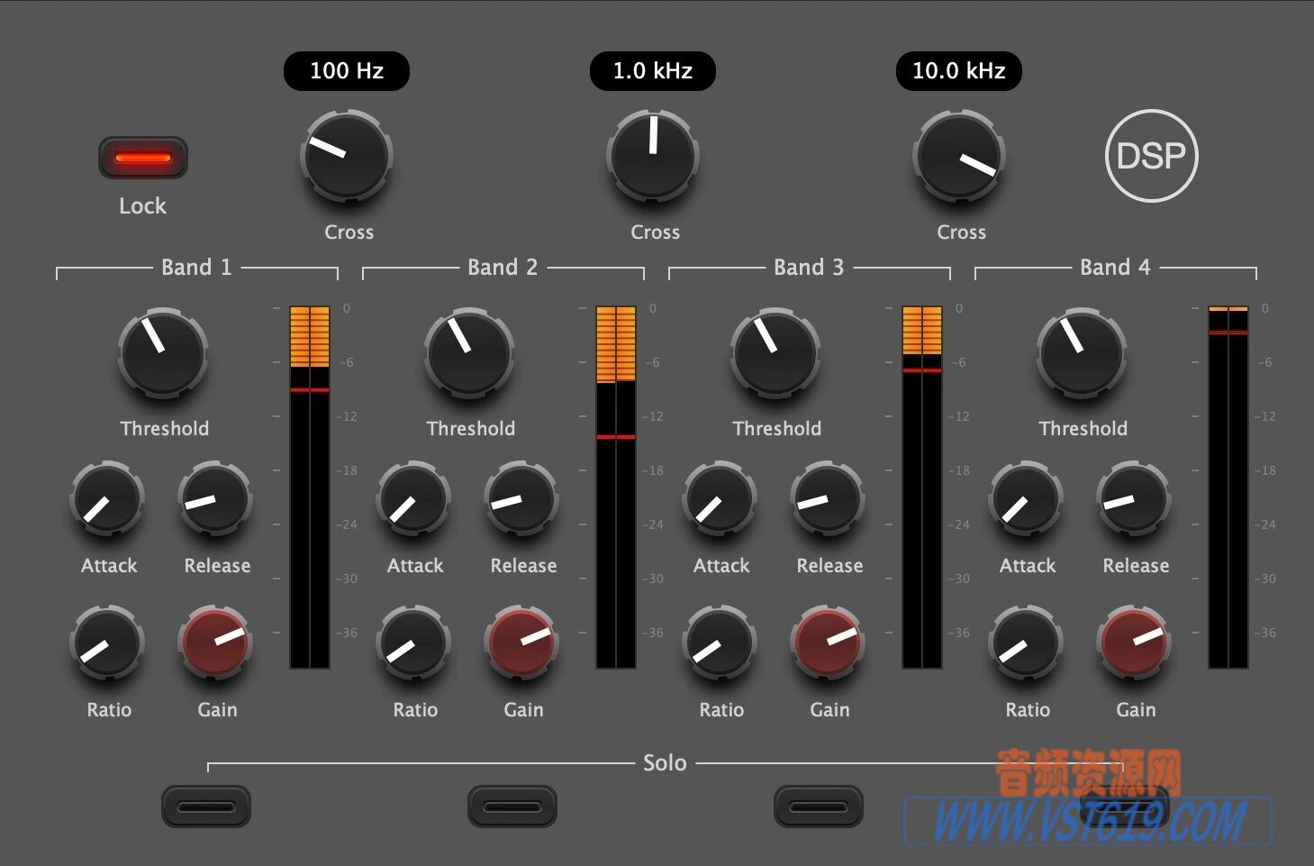Viewport: 1314px width, 866px height.
Task: Enable Solo for Band 1
Action: tap(206, 805)
